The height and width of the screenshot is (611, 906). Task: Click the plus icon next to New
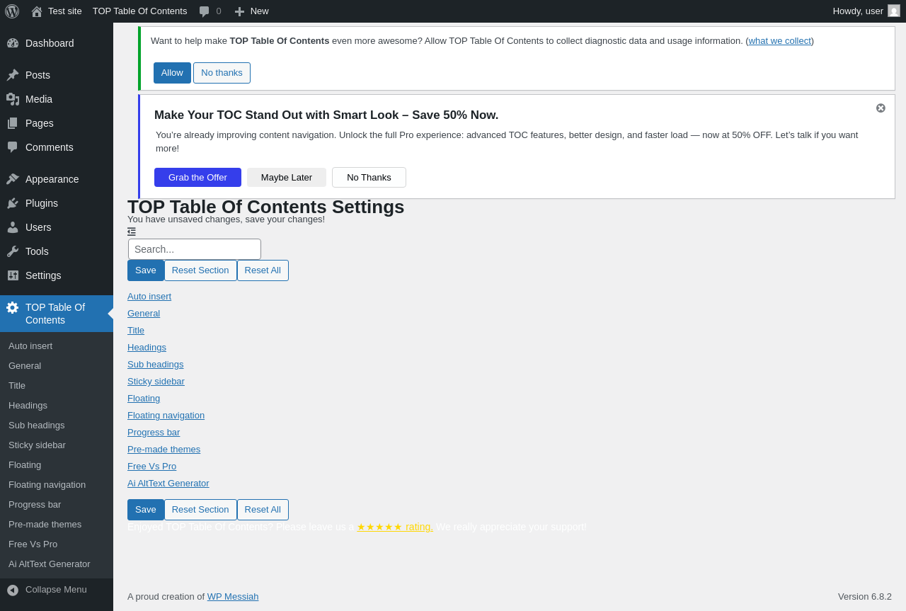coord(239,11)
